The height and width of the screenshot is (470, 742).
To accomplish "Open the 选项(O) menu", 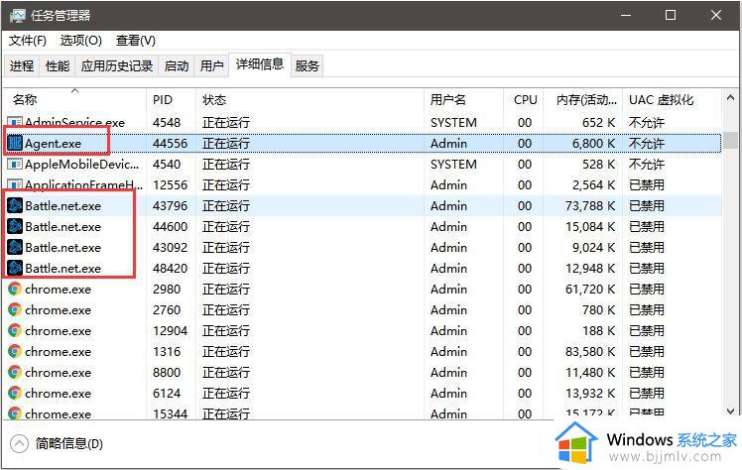I will (x=81, y=41).
